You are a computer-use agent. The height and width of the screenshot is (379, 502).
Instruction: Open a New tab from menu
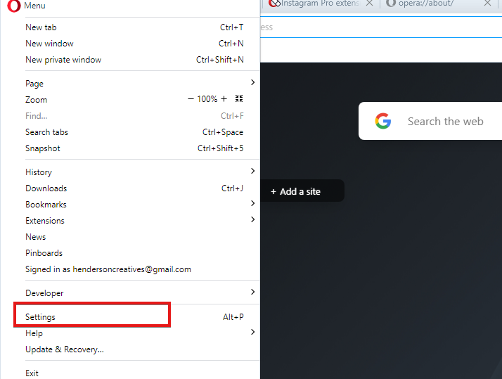coord(134,27)
